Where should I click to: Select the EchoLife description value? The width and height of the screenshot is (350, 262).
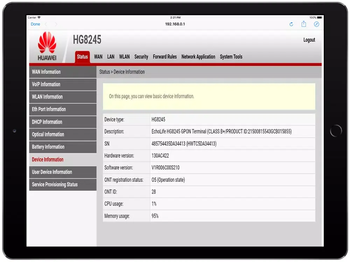coord(222,131)
